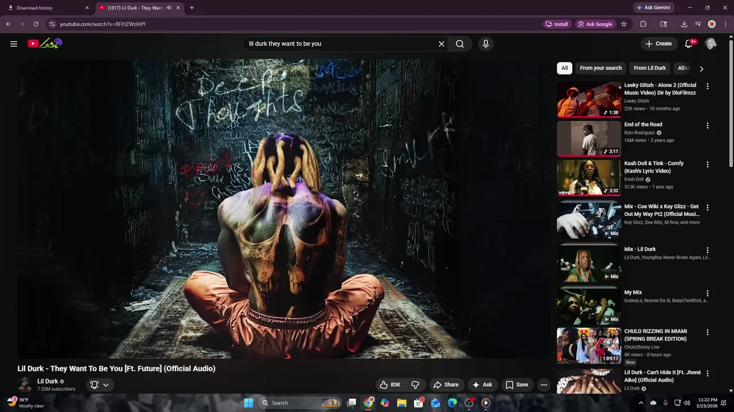
Task: Open the weather widget 36°F
Action: click(26, 403)
